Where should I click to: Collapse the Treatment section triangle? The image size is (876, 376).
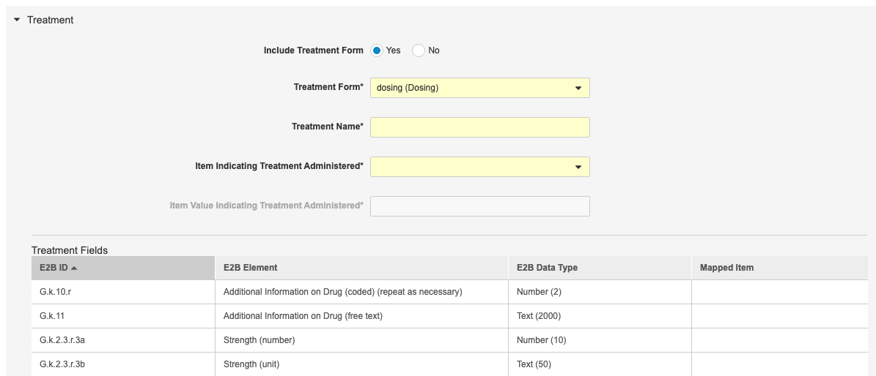click(x=17, y=20)
